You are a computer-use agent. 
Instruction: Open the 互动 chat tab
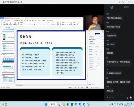112,7
